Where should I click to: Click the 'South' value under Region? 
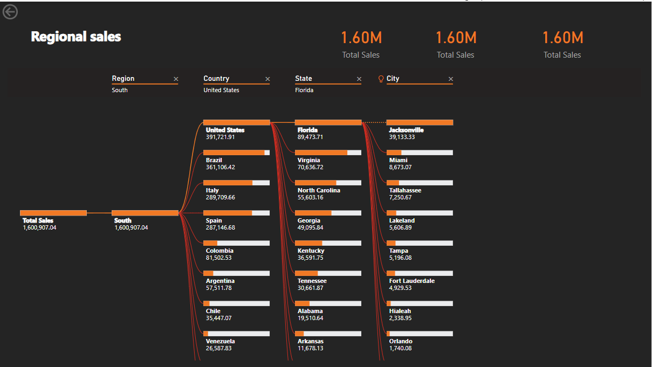[120, 90]
